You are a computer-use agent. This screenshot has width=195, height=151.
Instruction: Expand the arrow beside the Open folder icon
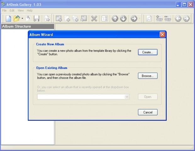click(22, 19)
